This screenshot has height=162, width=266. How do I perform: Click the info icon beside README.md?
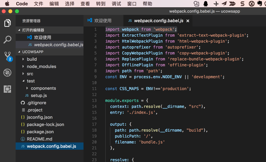point(23,139)
